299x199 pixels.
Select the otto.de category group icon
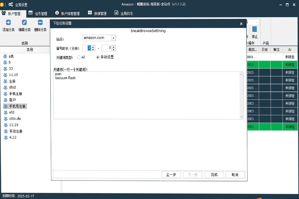(6, 119)
